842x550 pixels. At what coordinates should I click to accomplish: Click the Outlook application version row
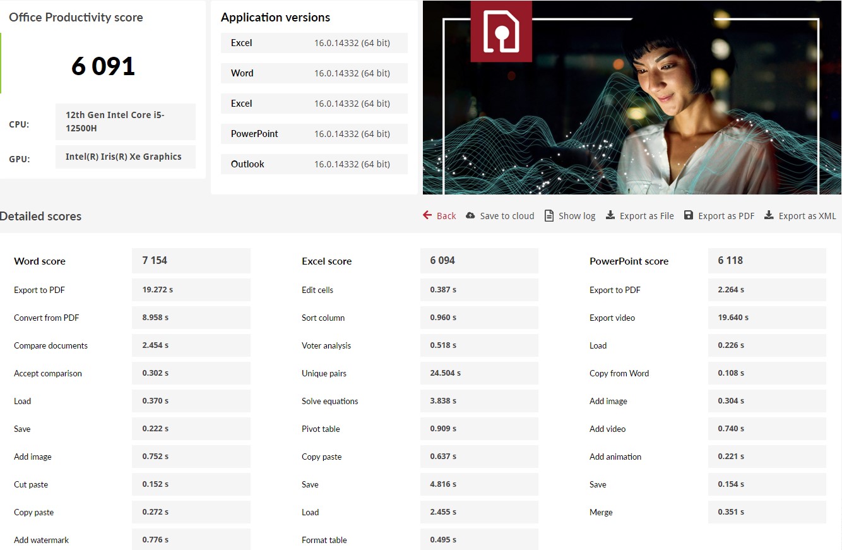click(x=314, y=164)
